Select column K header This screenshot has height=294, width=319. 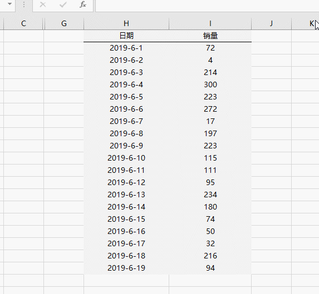(305, 23)
